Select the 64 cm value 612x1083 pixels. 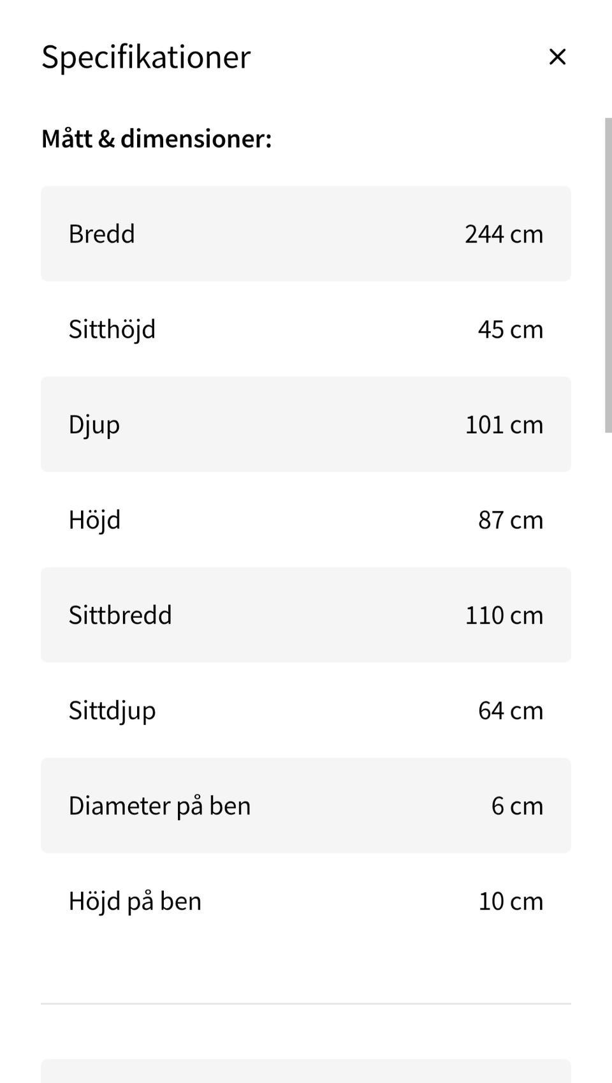coord(510,711)
